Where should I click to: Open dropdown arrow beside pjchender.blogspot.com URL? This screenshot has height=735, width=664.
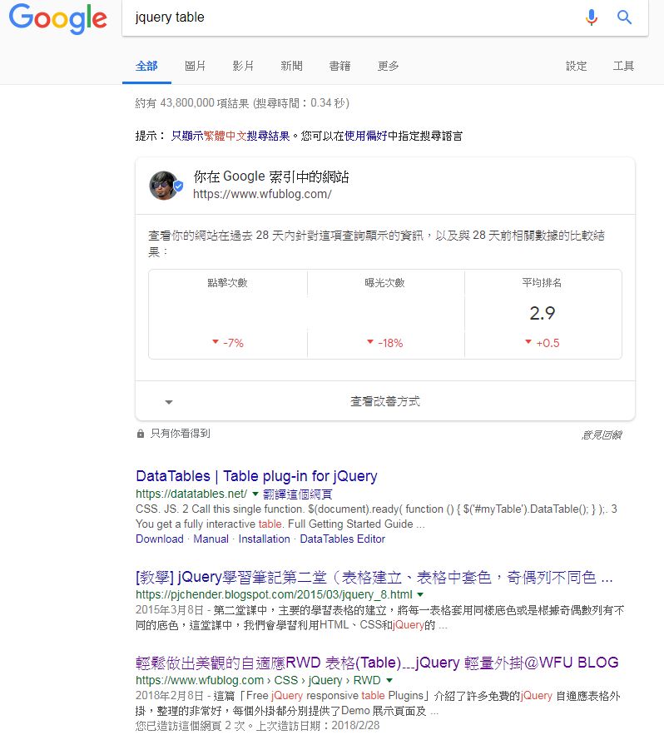click(x=420, y=594)
